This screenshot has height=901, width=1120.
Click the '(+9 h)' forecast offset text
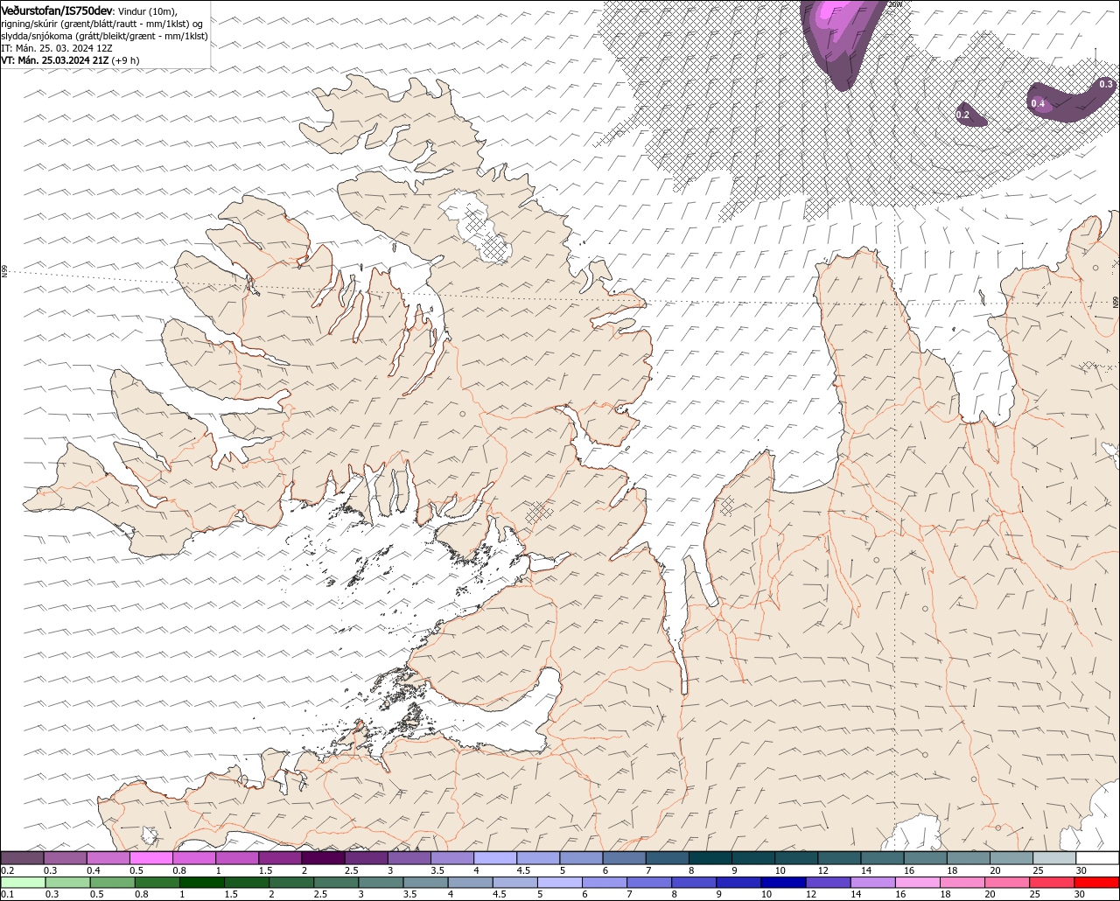click(126, 60)
